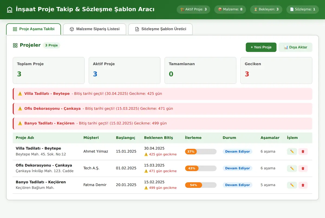Click customer name Fatma Demir
The image size is (325, 218).
pyautogui.click(x=95, y=185)
